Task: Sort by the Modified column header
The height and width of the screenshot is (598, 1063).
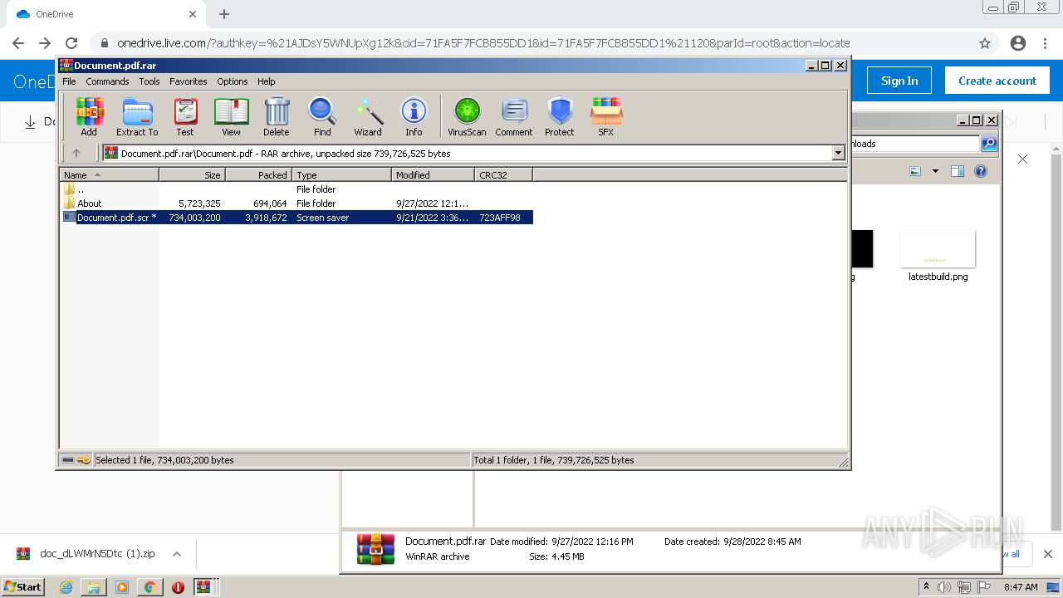Action: [433, 175]
